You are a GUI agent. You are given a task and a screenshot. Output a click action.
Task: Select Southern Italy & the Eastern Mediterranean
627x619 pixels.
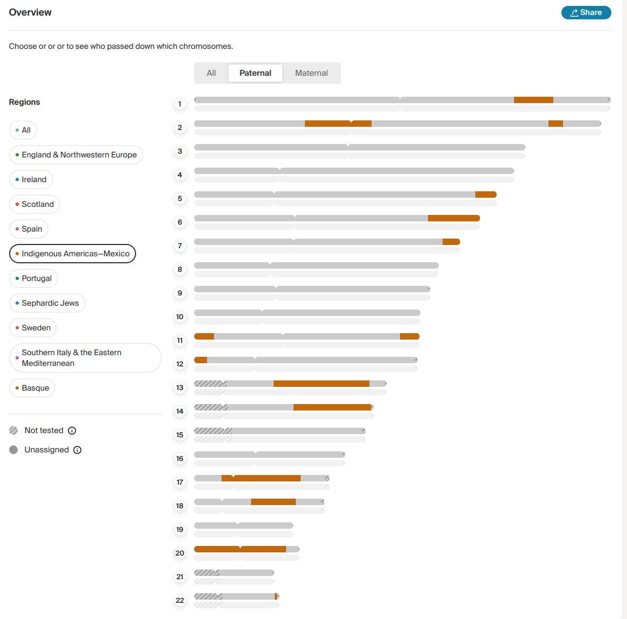coord(85,357)
